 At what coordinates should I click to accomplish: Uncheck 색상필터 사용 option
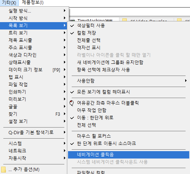129,25
